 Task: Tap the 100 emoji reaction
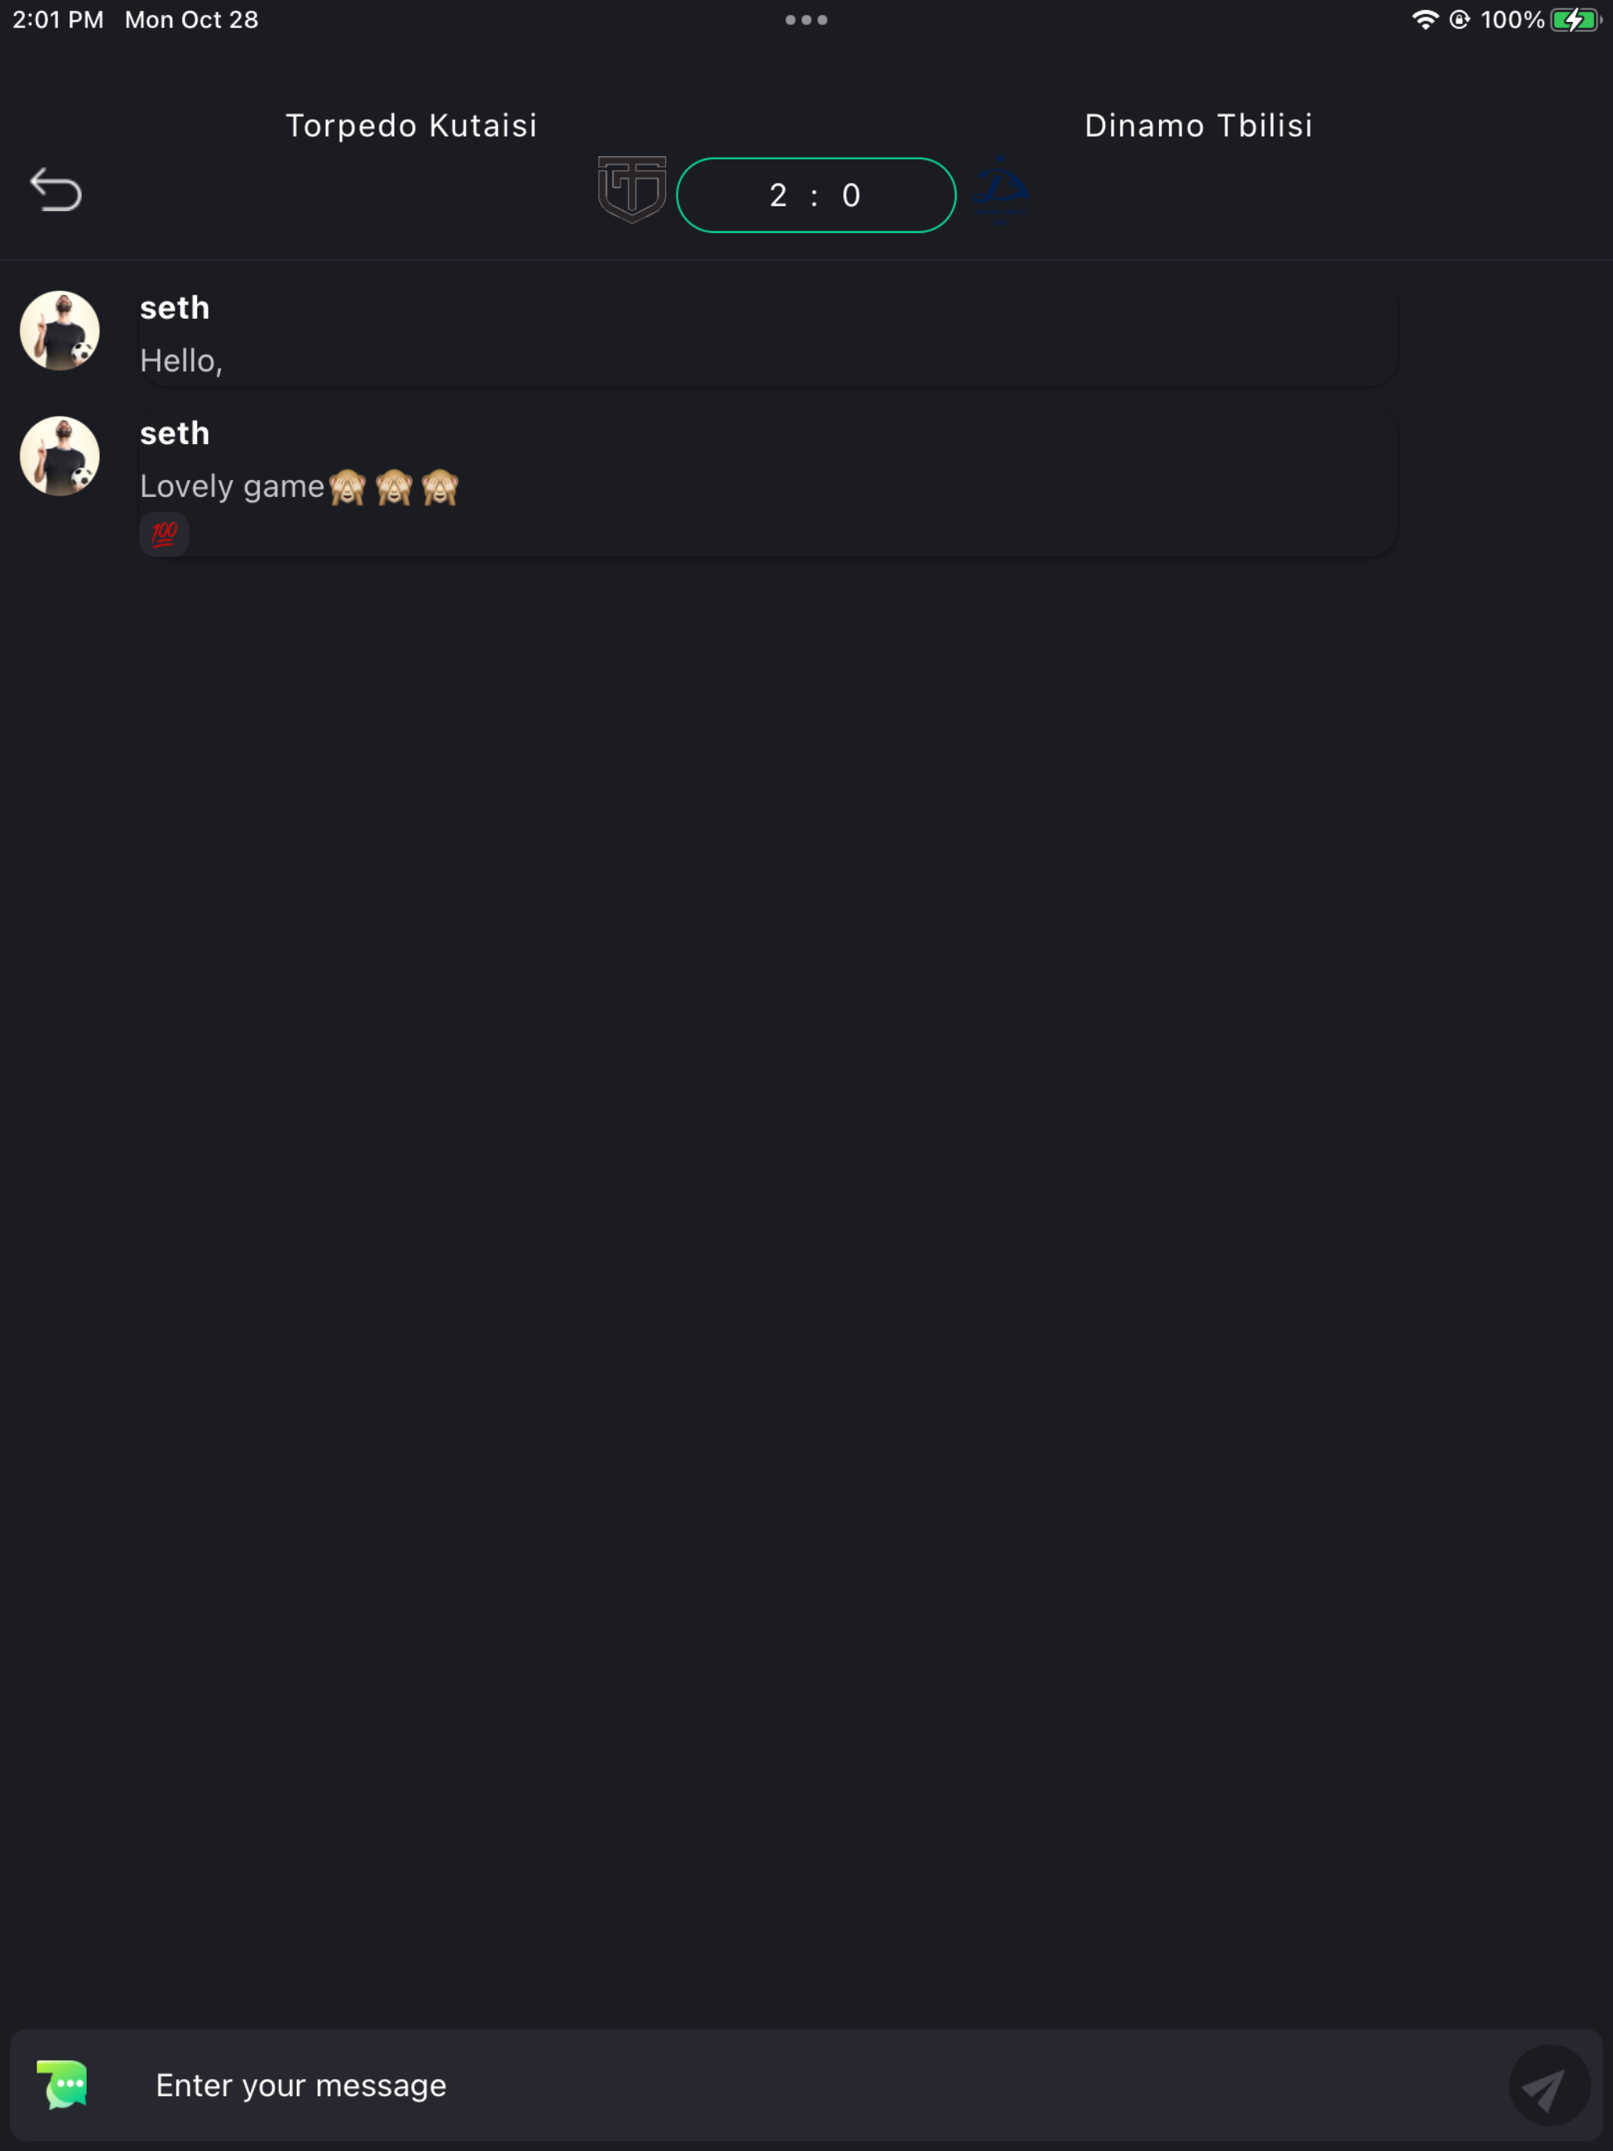pyautogui.click(x=164, y=533)
